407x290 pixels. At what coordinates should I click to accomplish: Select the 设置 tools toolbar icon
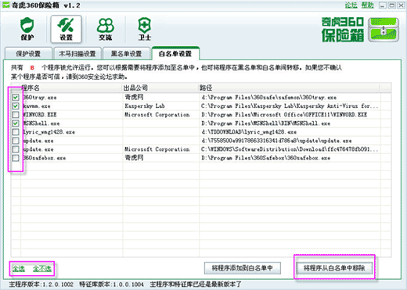coord(67,29)
